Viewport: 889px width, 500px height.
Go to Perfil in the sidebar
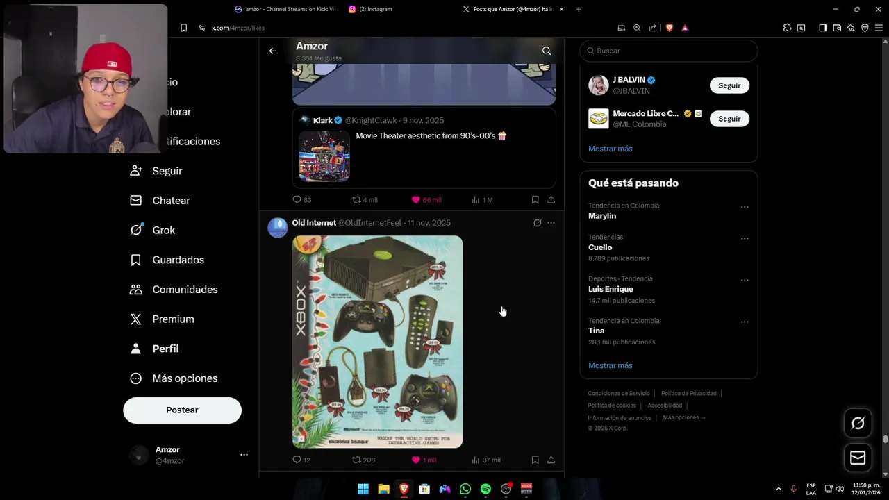tap(154, 349)
